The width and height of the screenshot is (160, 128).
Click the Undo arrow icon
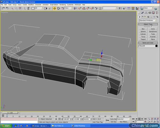click(x=4, y=8)
